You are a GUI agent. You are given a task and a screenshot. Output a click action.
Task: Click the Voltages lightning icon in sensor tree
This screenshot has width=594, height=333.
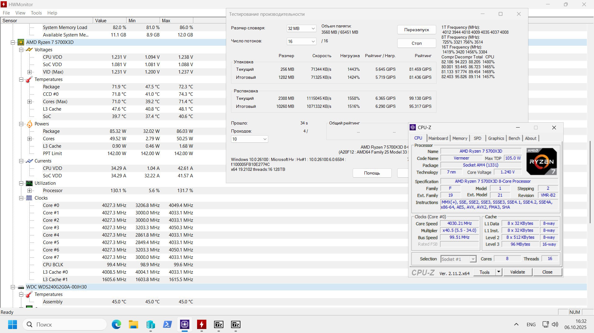(x=29, y=50)
